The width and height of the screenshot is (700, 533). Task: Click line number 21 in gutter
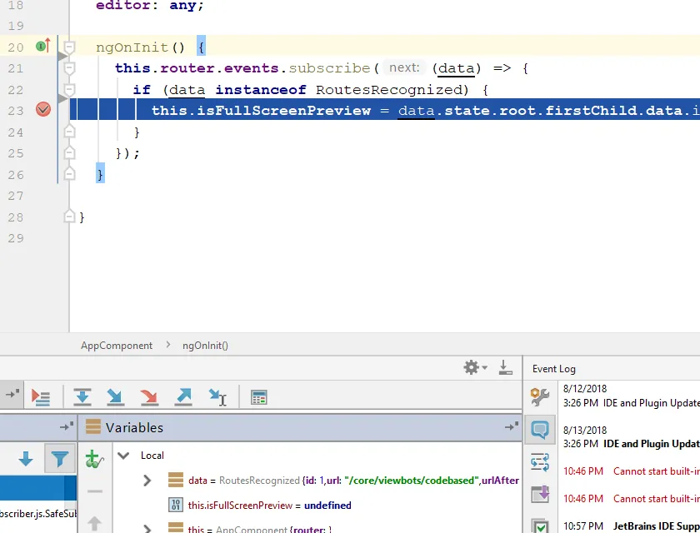click(x=16, y=68)
